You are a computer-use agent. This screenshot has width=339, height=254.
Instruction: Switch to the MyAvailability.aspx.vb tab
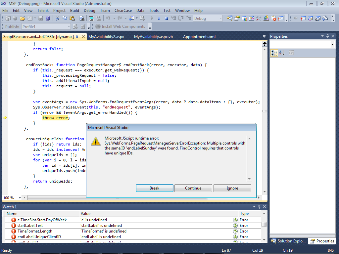153,37
